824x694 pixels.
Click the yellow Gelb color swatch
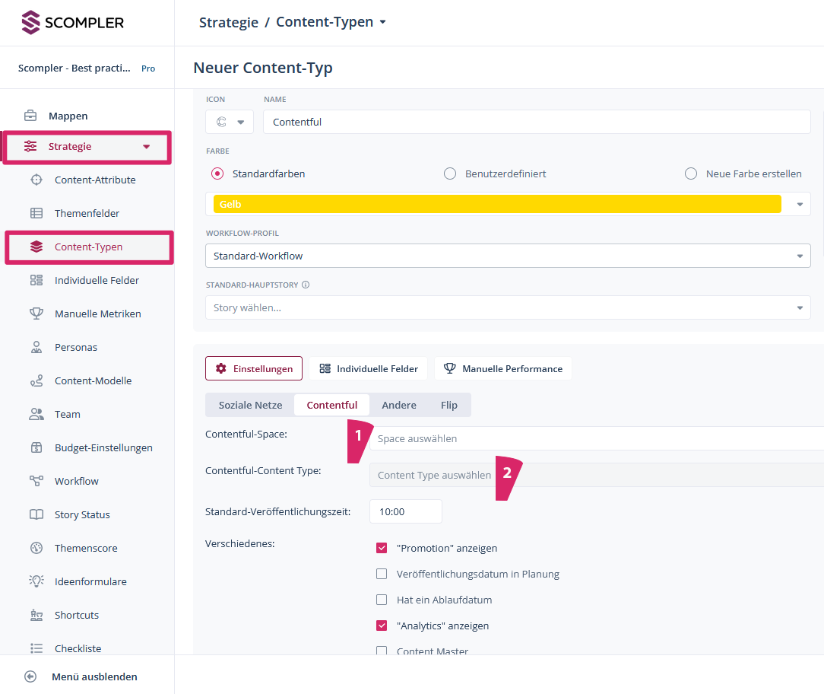click(497, 204)
